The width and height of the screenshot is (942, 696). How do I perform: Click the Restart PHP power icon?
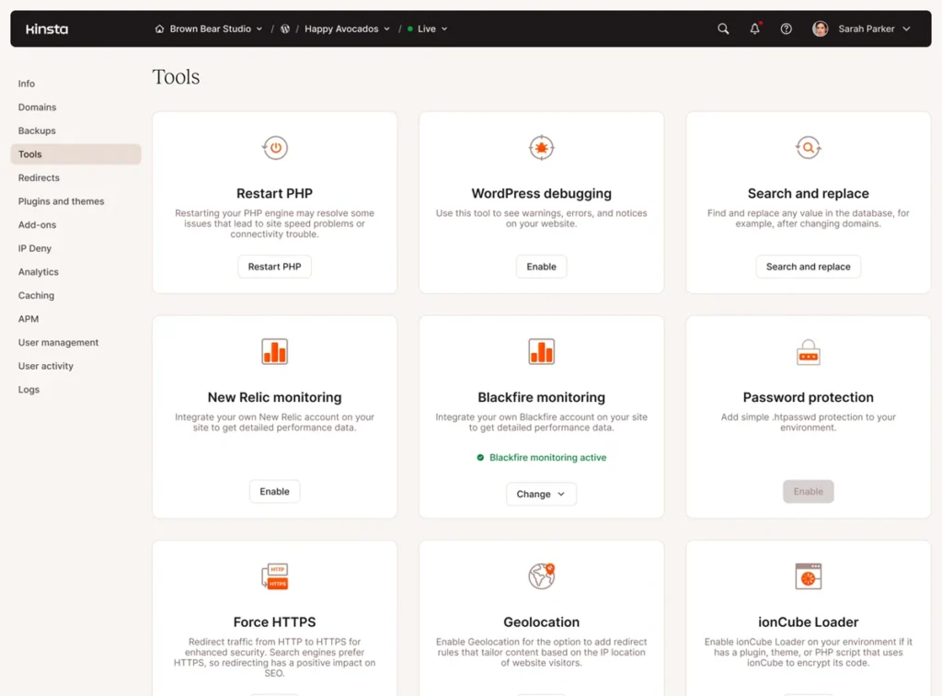[x=274, y=147]
